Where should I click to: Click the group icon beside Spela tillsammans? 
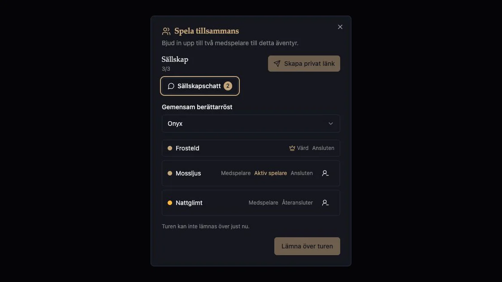coord(166,31)
